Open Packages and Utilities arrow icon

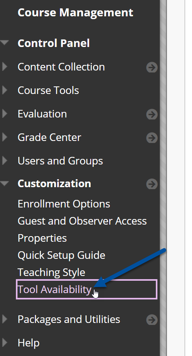(151, 320)
